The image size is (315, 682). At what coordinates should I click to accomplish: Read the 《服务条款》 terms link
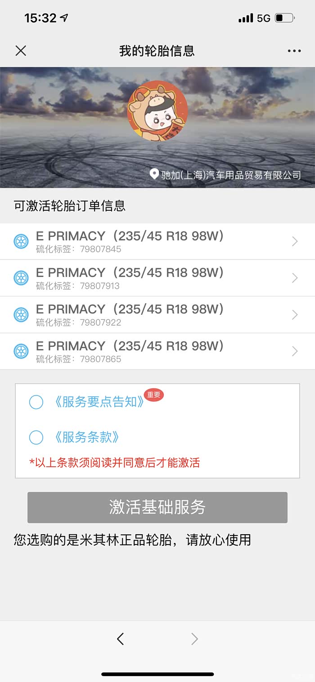coord(86,437)
